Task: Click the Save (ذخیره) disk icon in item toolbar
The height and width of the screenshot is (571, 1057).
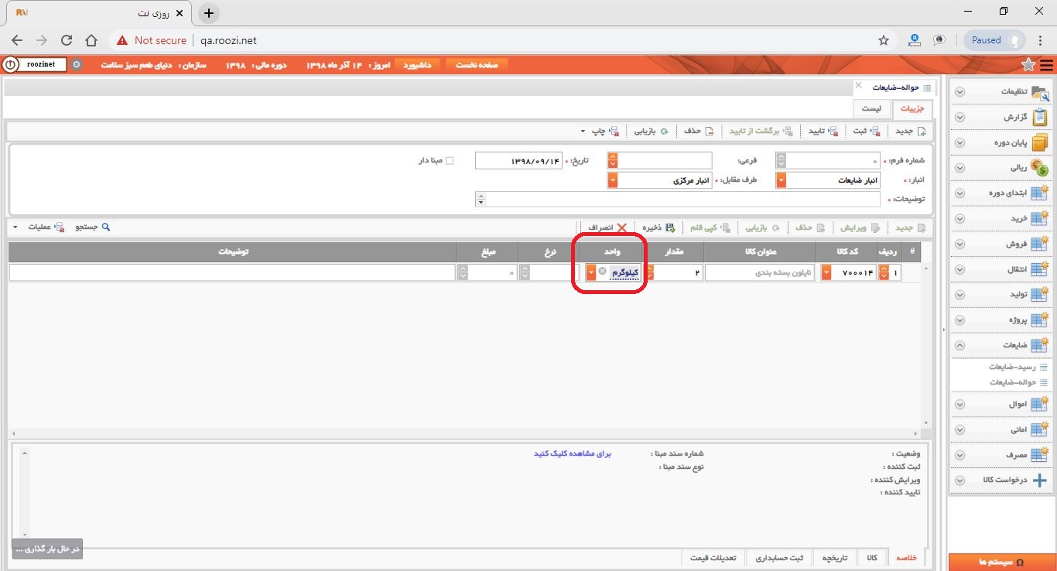Action: coord(670,227)
